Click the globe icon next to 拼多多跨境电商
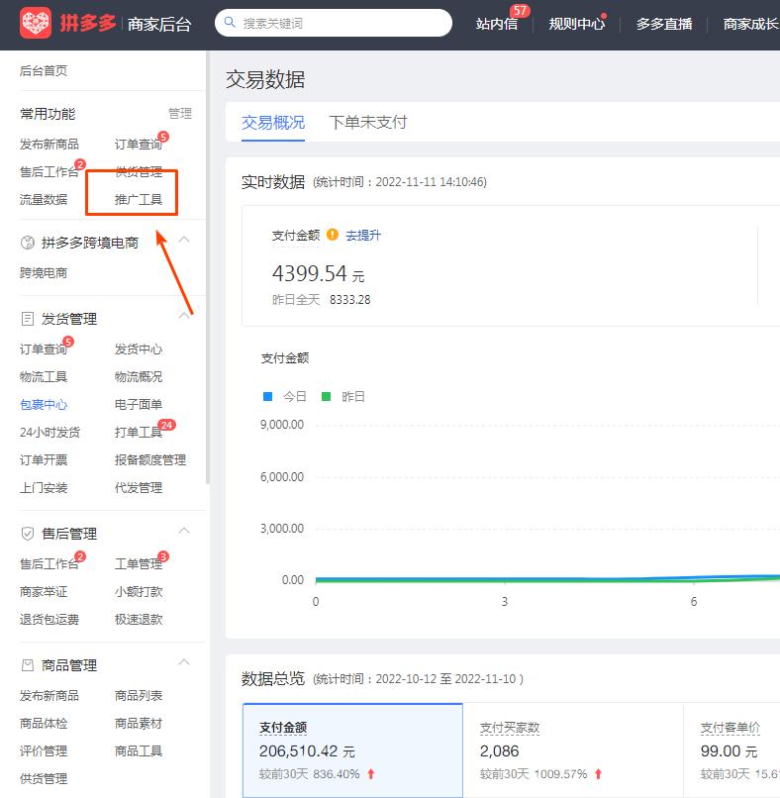The width and height of the screenshot is (780, 798). (28, 243)
